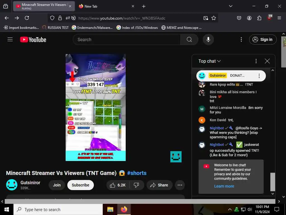This screenshot has width=286, height=215.
Task: Open Windows notification center
Action: (277, 209)
